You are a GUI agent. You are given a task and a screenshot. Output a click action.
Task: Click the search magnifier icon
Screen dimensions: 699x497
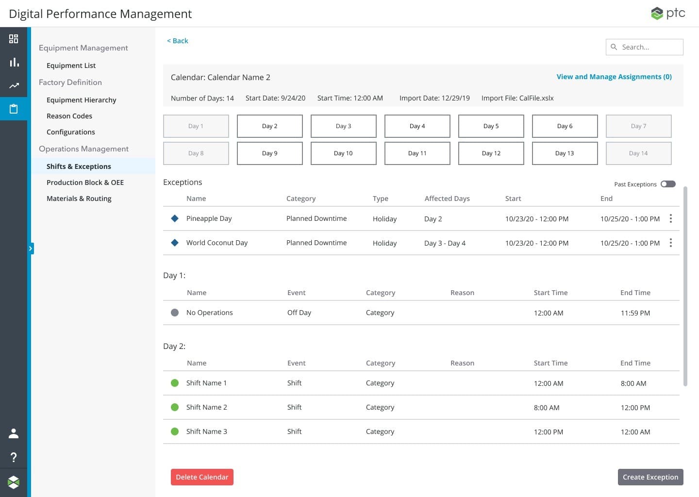tap(614, 47)
